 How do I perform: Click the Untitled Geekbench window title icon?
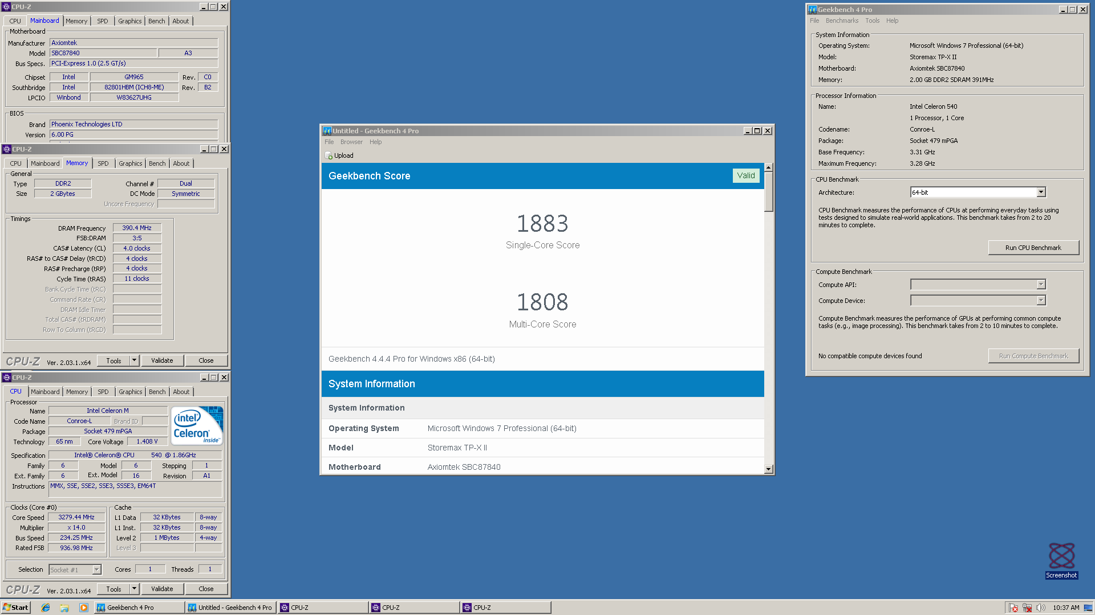click(327, 131)
